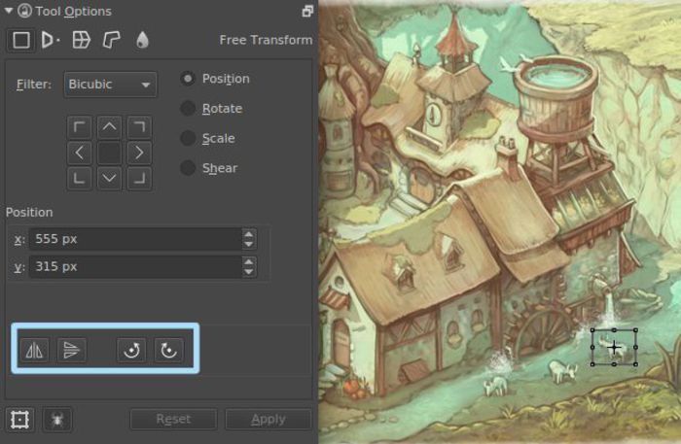Select the Shear radio button
This screenshot has width=681, height=444.
188,168
